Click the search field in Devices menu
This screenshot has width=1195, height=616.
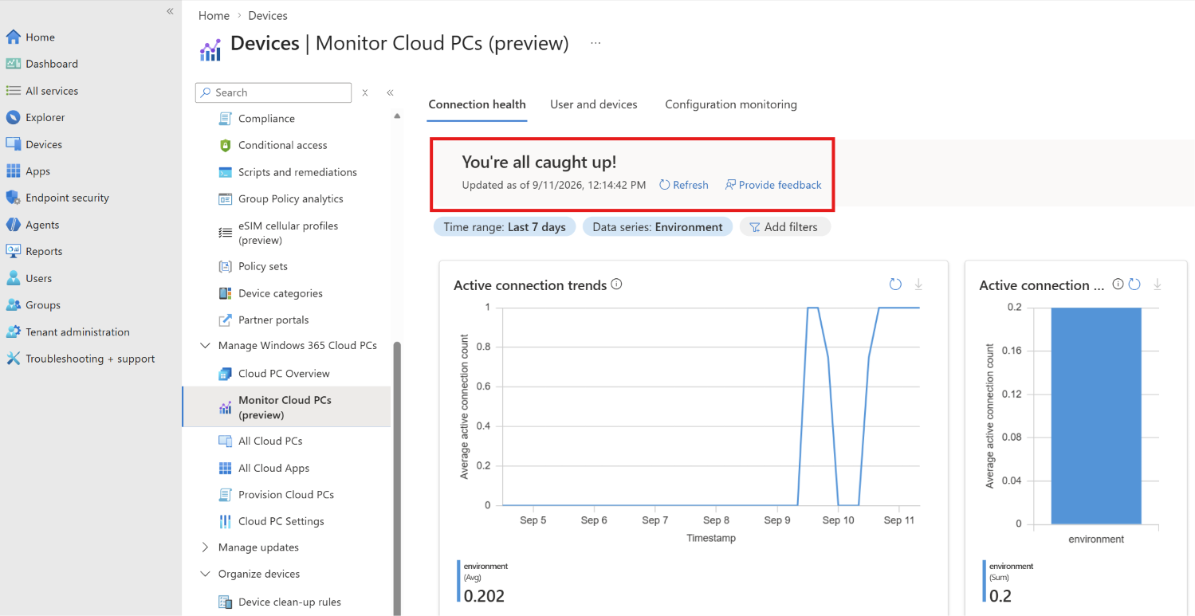(x=273, y=92)
